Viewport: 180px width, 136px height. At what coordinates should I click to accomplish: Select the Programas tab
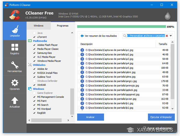point(63,26)
